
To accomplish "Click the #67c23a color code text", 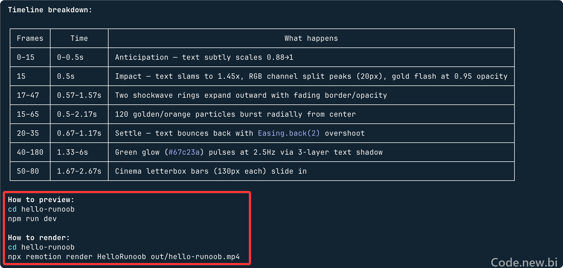I will point(184,152).
